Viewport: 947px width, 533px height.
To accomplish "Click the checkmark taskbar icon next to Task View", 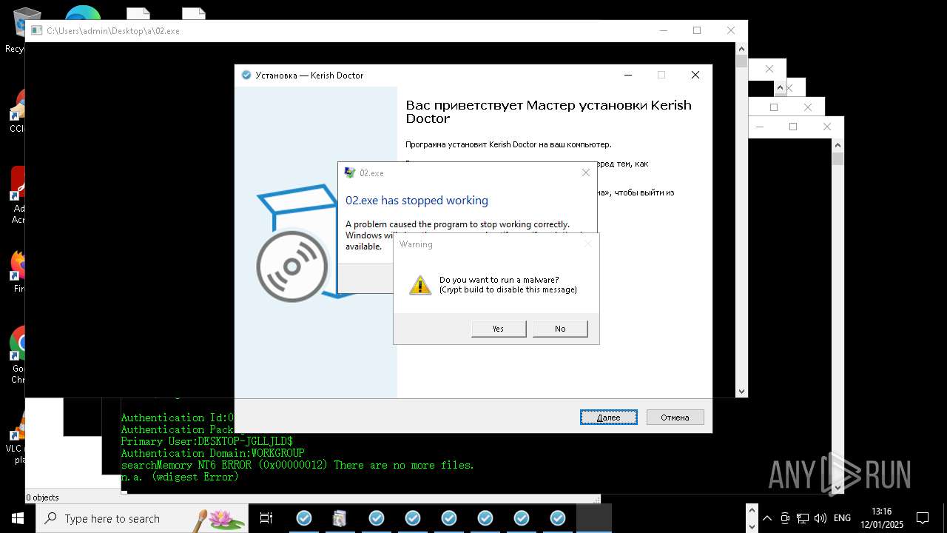I will click(x=303, y=518).
